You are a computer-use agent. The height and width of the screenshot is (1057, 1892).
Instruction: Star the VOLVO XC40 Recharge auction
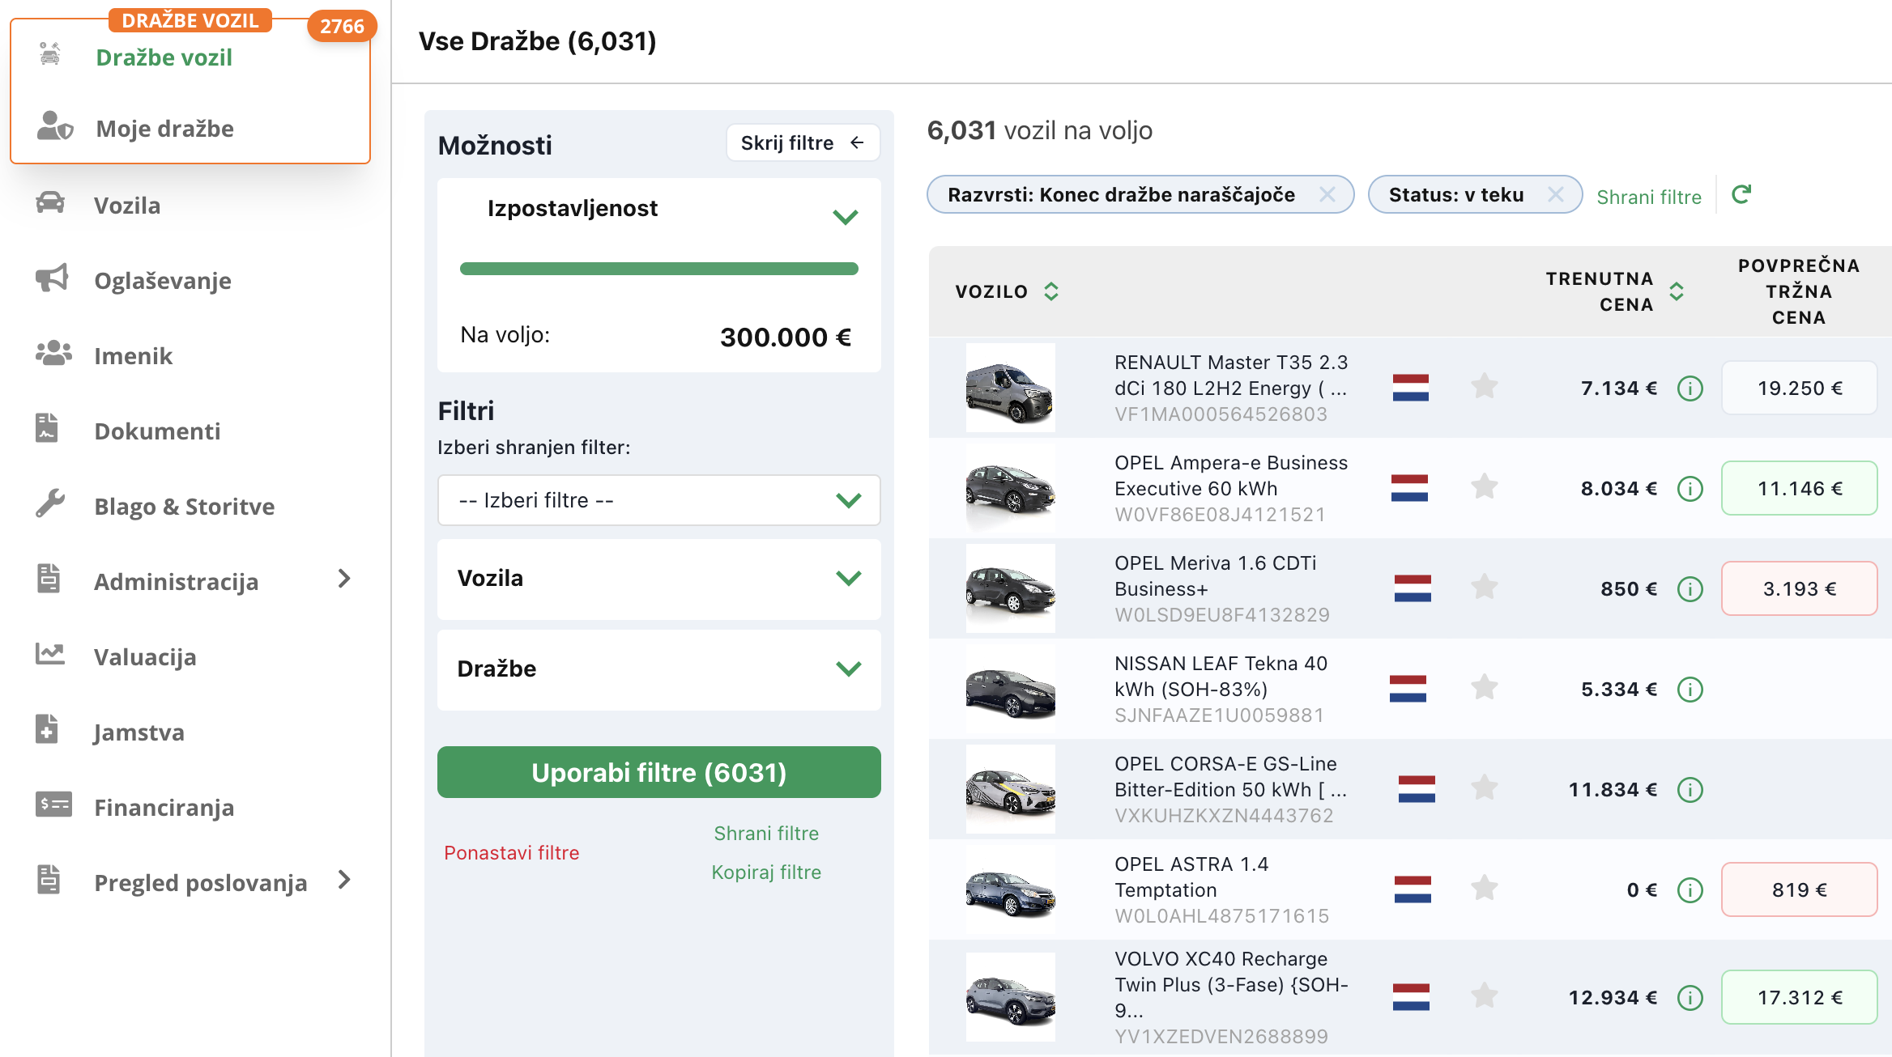1484,995
